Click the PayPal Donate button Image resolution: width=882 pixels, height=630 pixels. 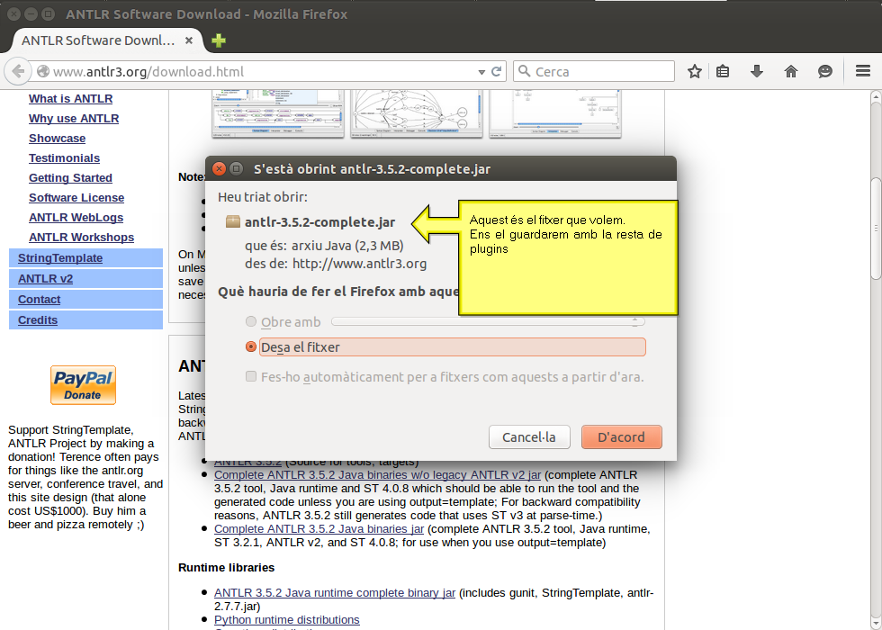point(83,385)
